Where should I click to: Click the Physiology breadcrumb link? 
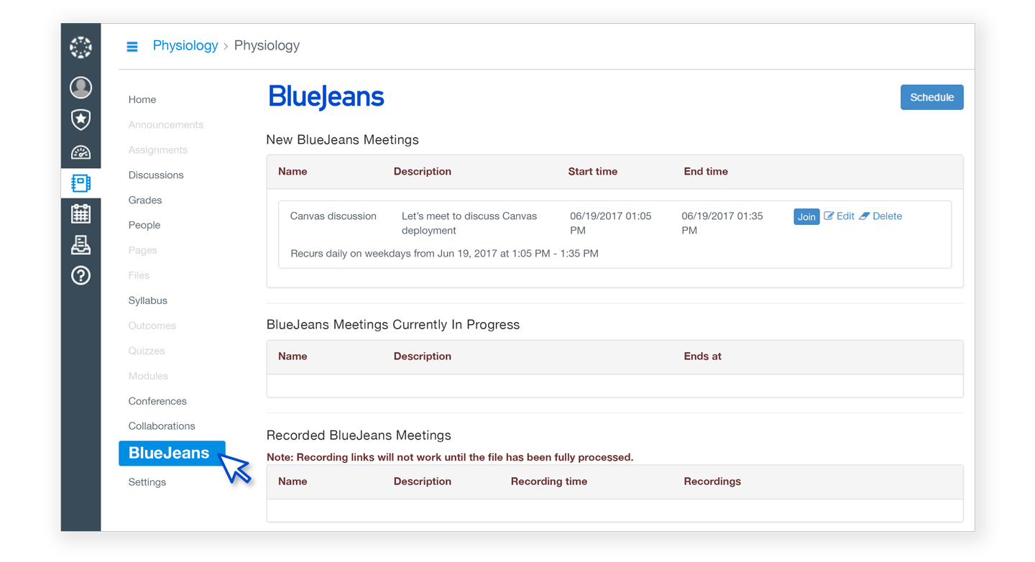click(185, 45)
